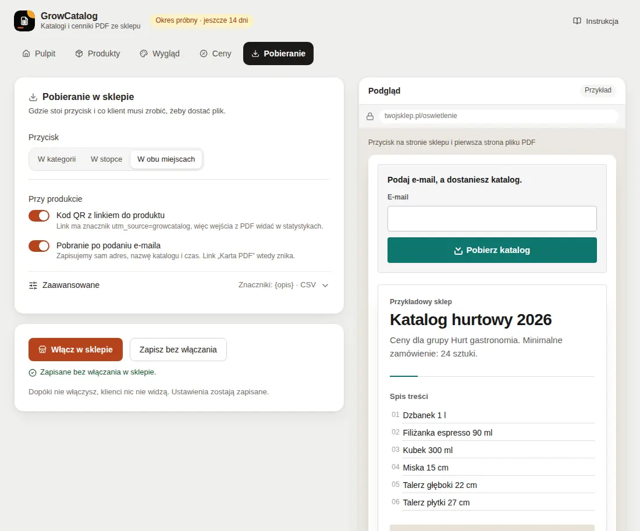Expand the Zaawansowane section chevron
640x531 pixels.
click(325, 286)
